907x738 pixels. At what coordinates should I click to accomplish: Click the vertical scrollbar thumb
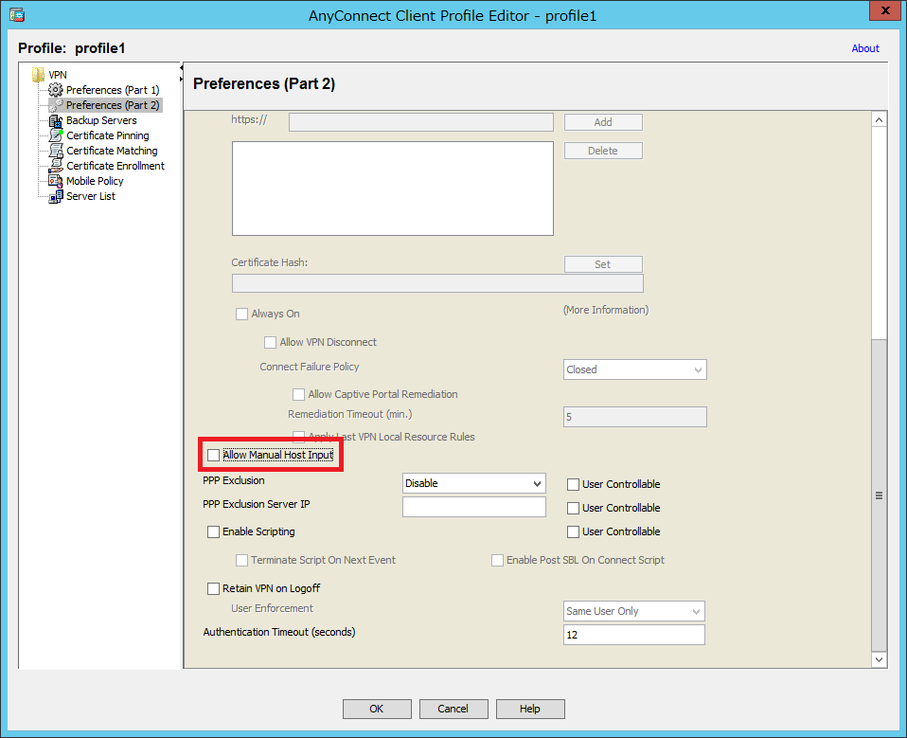(x=879, y=495)
